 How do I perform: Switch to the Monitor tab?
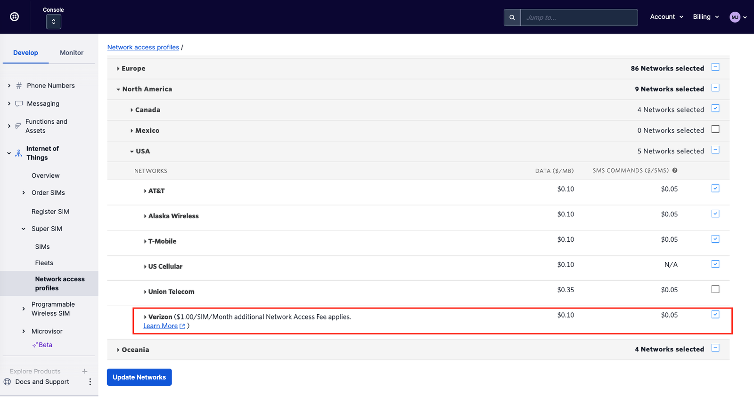[72, 53]
